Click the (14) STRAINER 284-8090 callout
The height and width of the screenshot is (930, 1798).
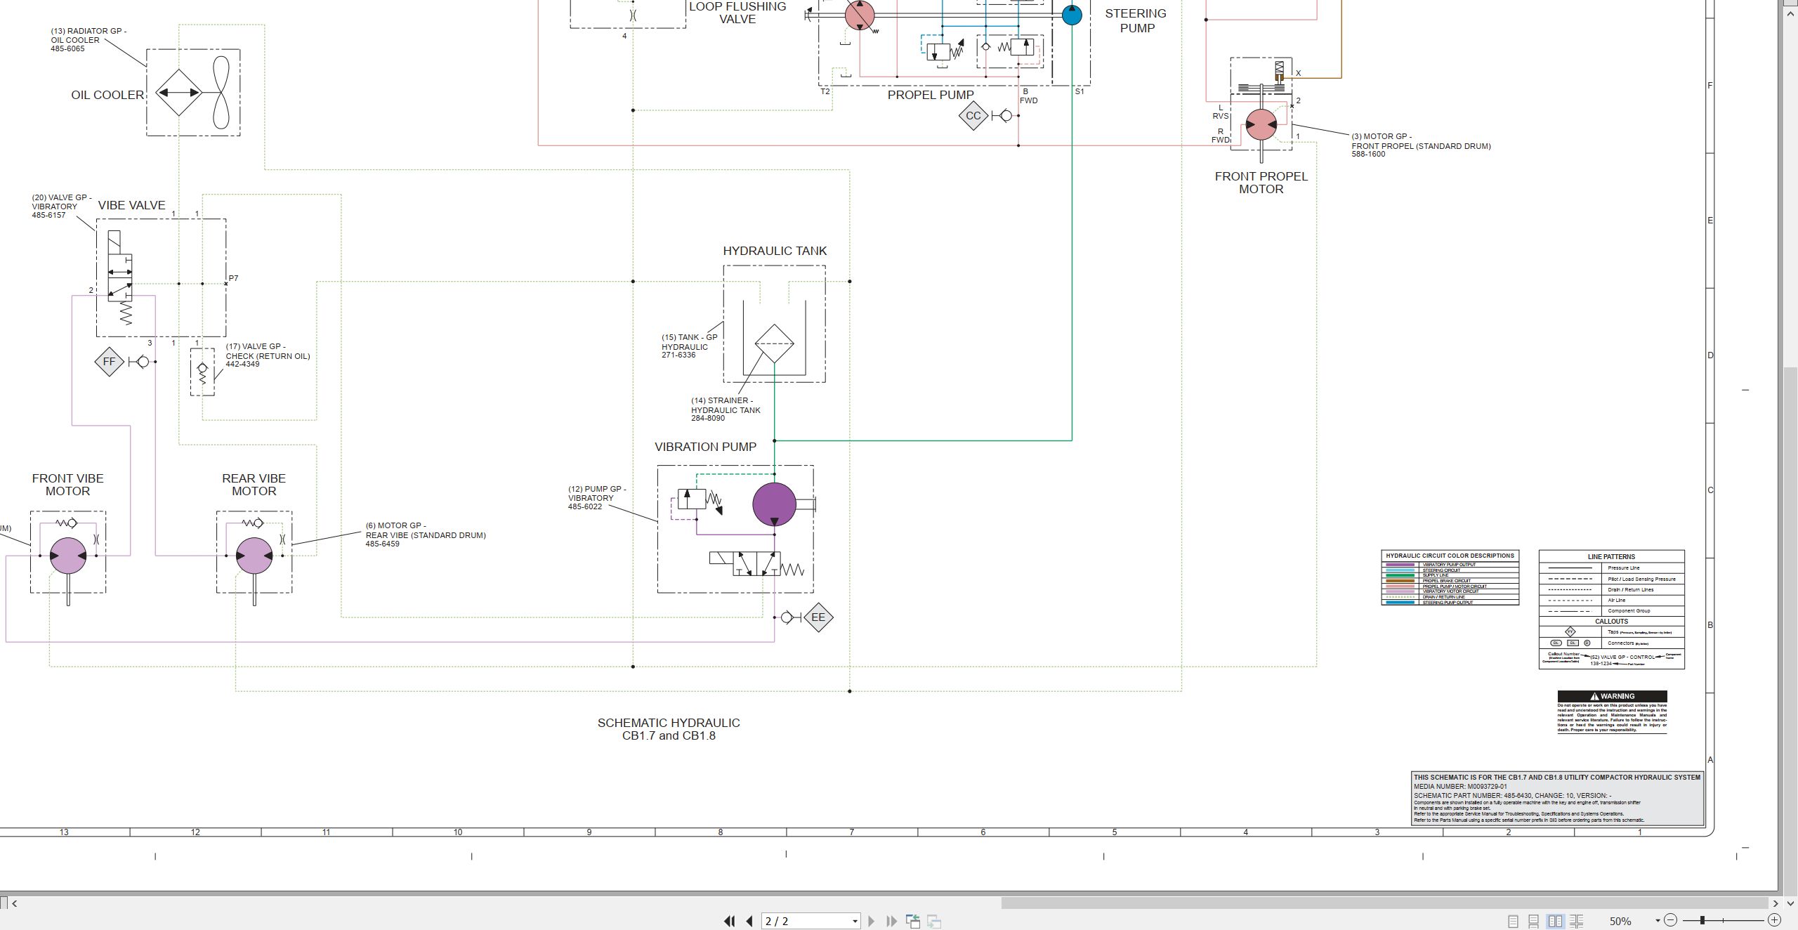726,410
